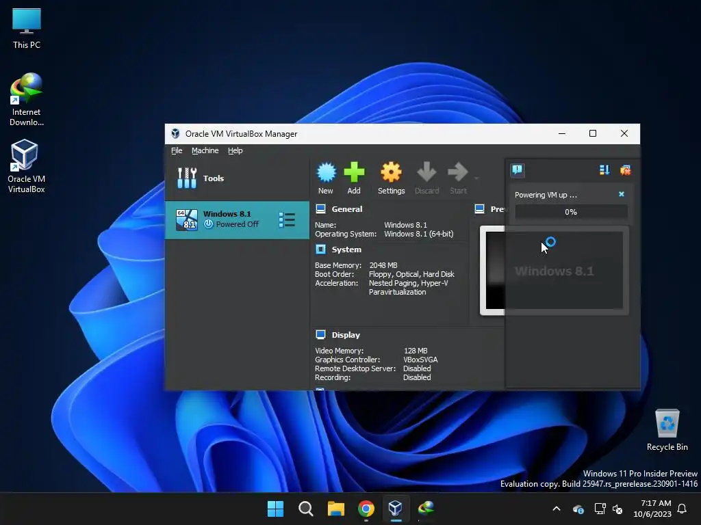Click the muted volume tray icon
Viewport: 701px width, 525px height.
click(617, 509)
